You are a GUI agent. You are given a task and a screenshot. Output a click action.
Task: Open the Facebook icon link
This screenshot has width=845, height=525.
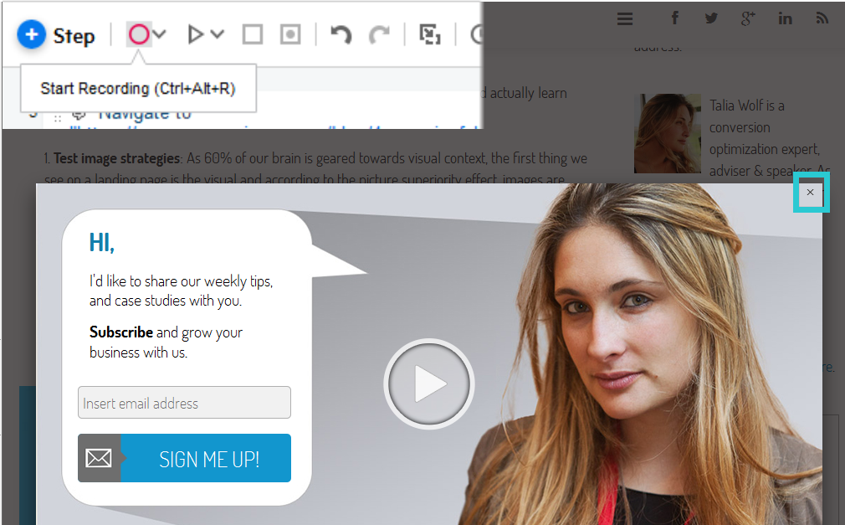674,18
